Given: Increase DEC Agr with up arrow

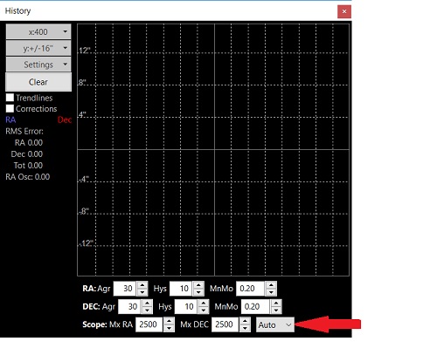Looking at the screenshot, I should pos(147,303).
